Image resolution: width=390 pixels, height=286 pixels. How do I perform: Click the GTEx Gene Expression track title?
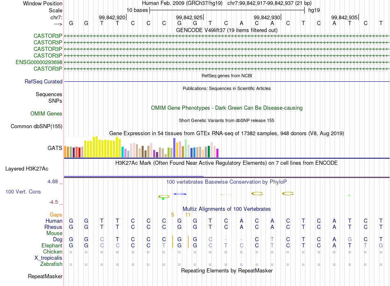point(227,134)
